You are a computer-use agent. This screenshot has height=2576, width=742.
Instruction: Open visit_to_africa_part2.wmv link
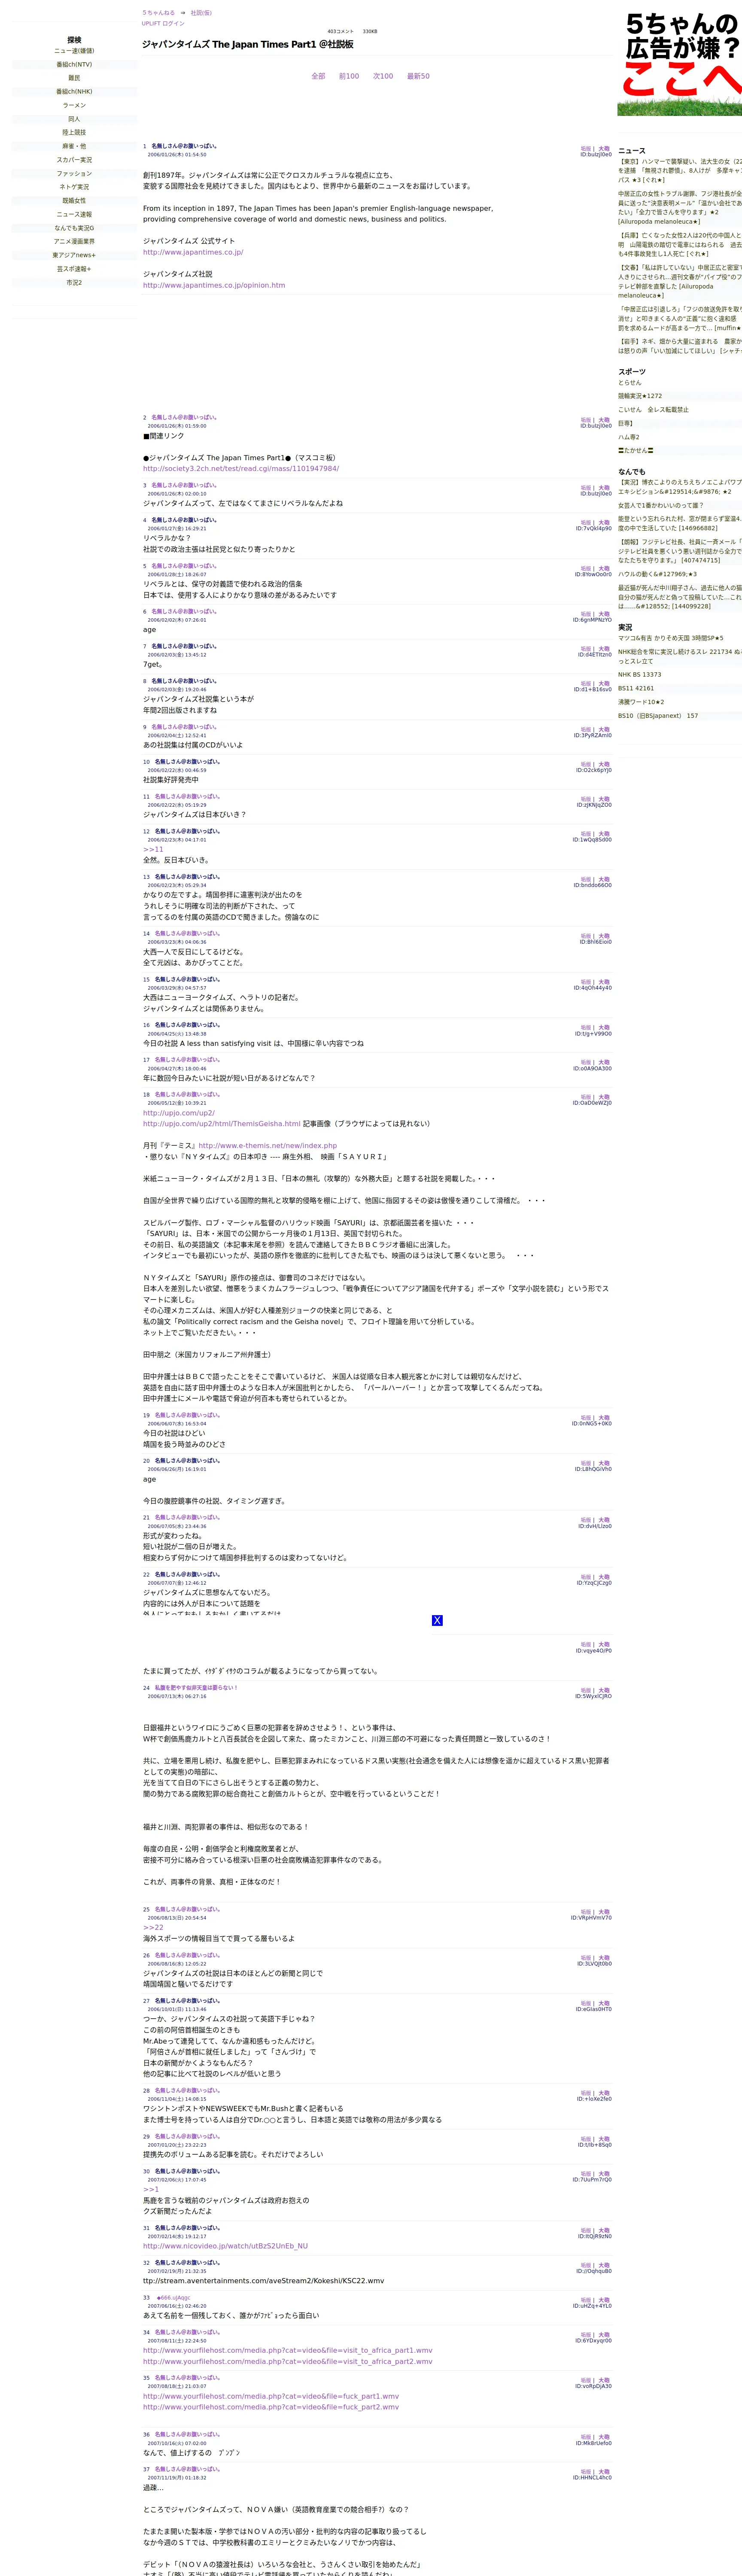click(288, 2362)
